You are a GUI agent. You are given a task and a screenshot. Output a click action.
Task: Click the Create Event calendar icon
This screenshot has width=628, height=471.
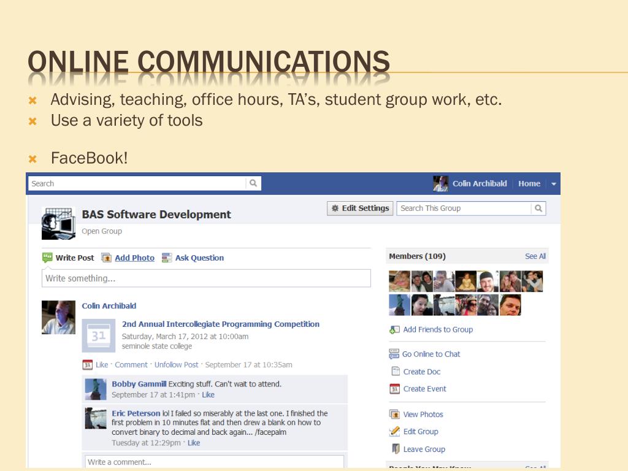click(x=394, y=389)
